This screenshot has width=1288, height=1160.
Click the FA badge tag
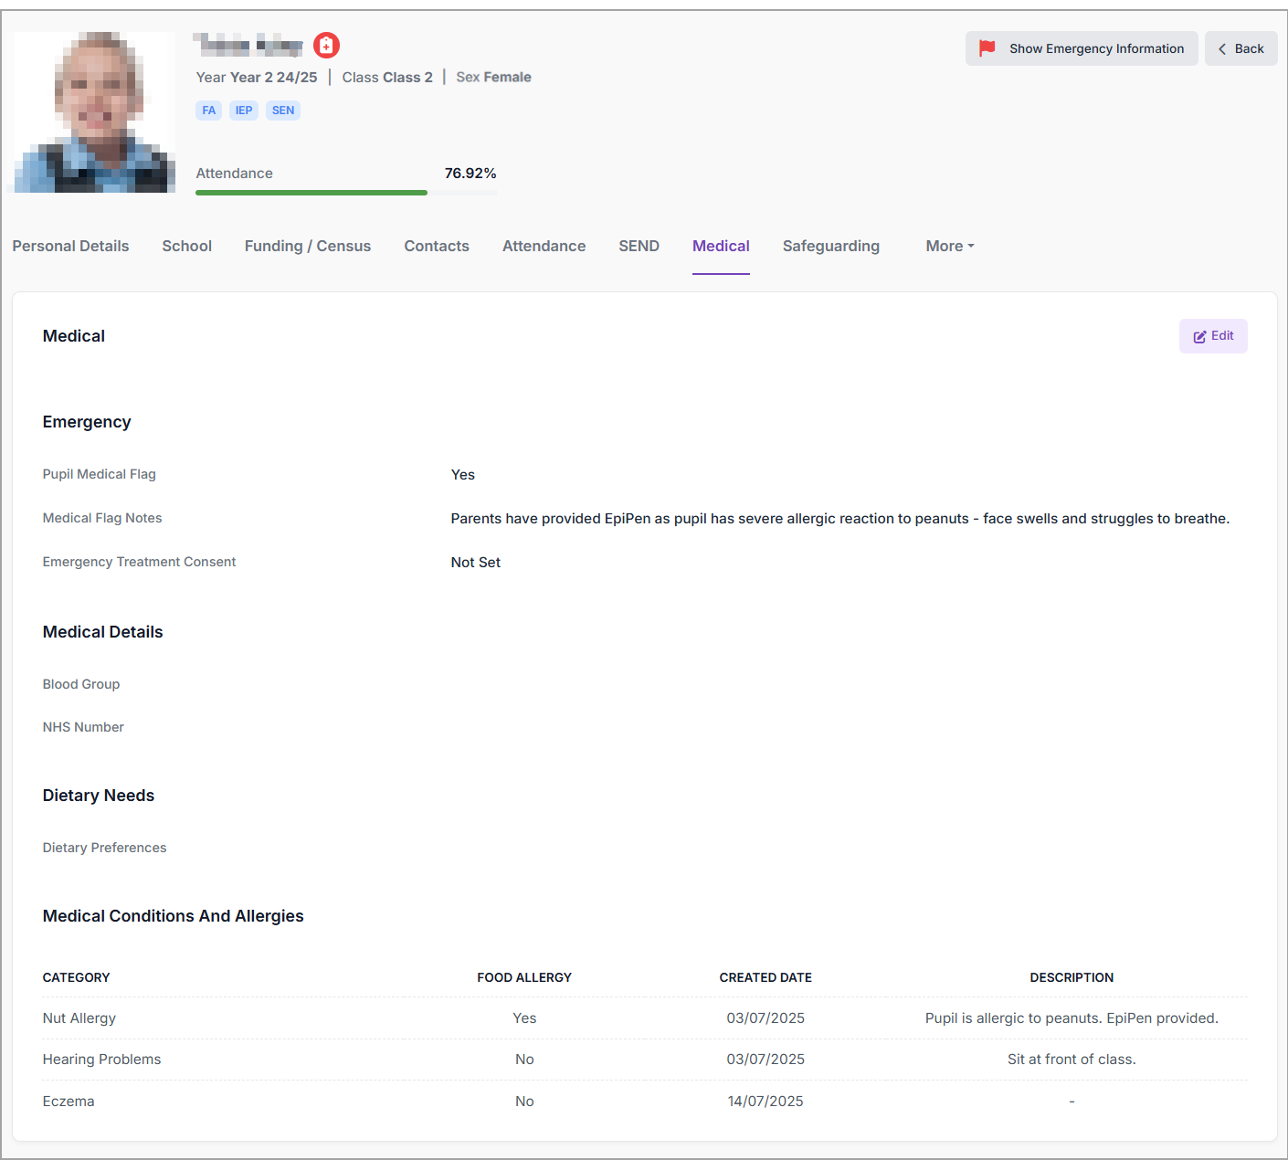[x=209, y=111]
